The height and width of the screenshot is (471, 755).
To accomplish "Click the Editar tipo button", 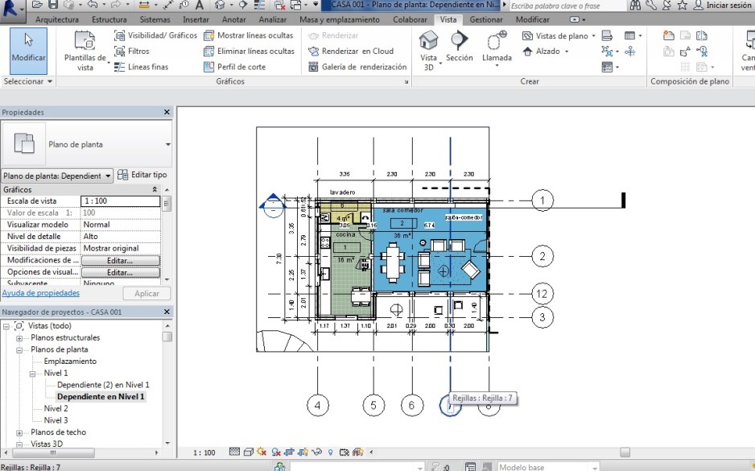I will (142, 175).
